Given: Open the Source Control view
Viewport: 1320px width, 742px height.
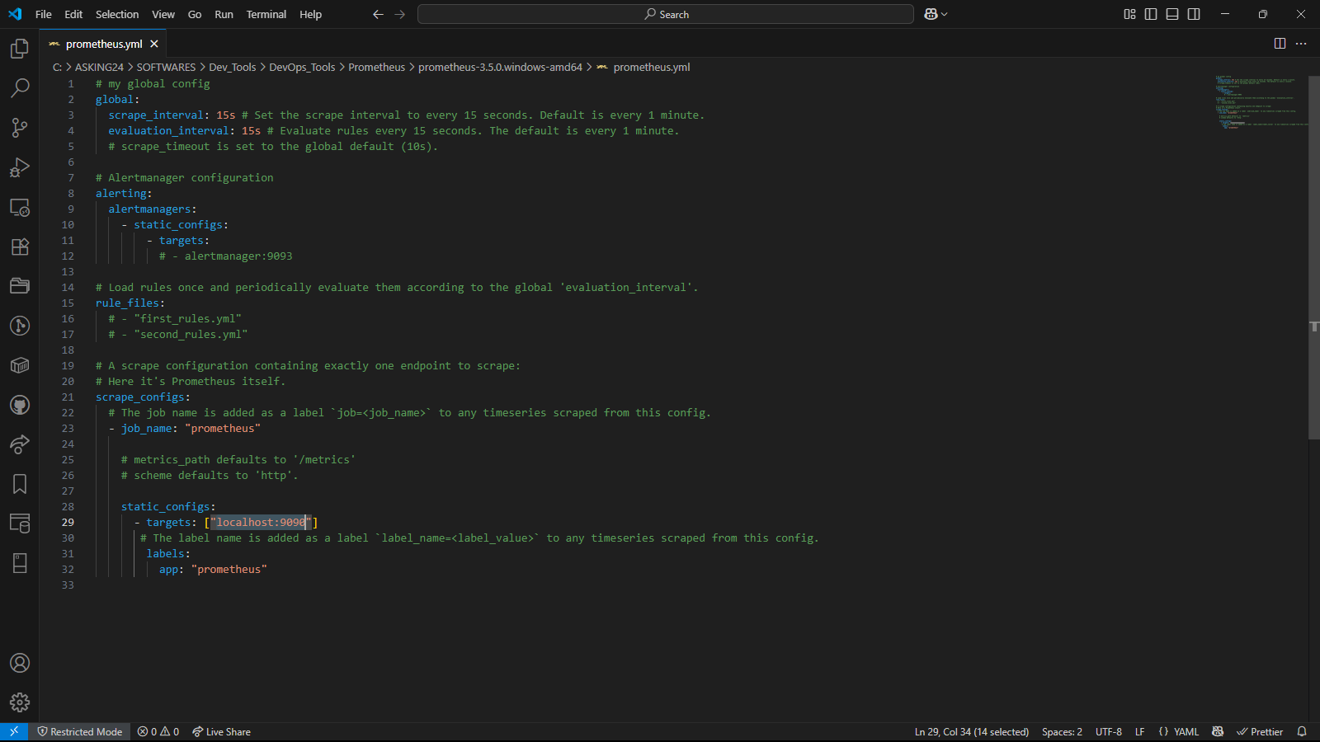Looking at the screenshot, I should click(20, 128).
